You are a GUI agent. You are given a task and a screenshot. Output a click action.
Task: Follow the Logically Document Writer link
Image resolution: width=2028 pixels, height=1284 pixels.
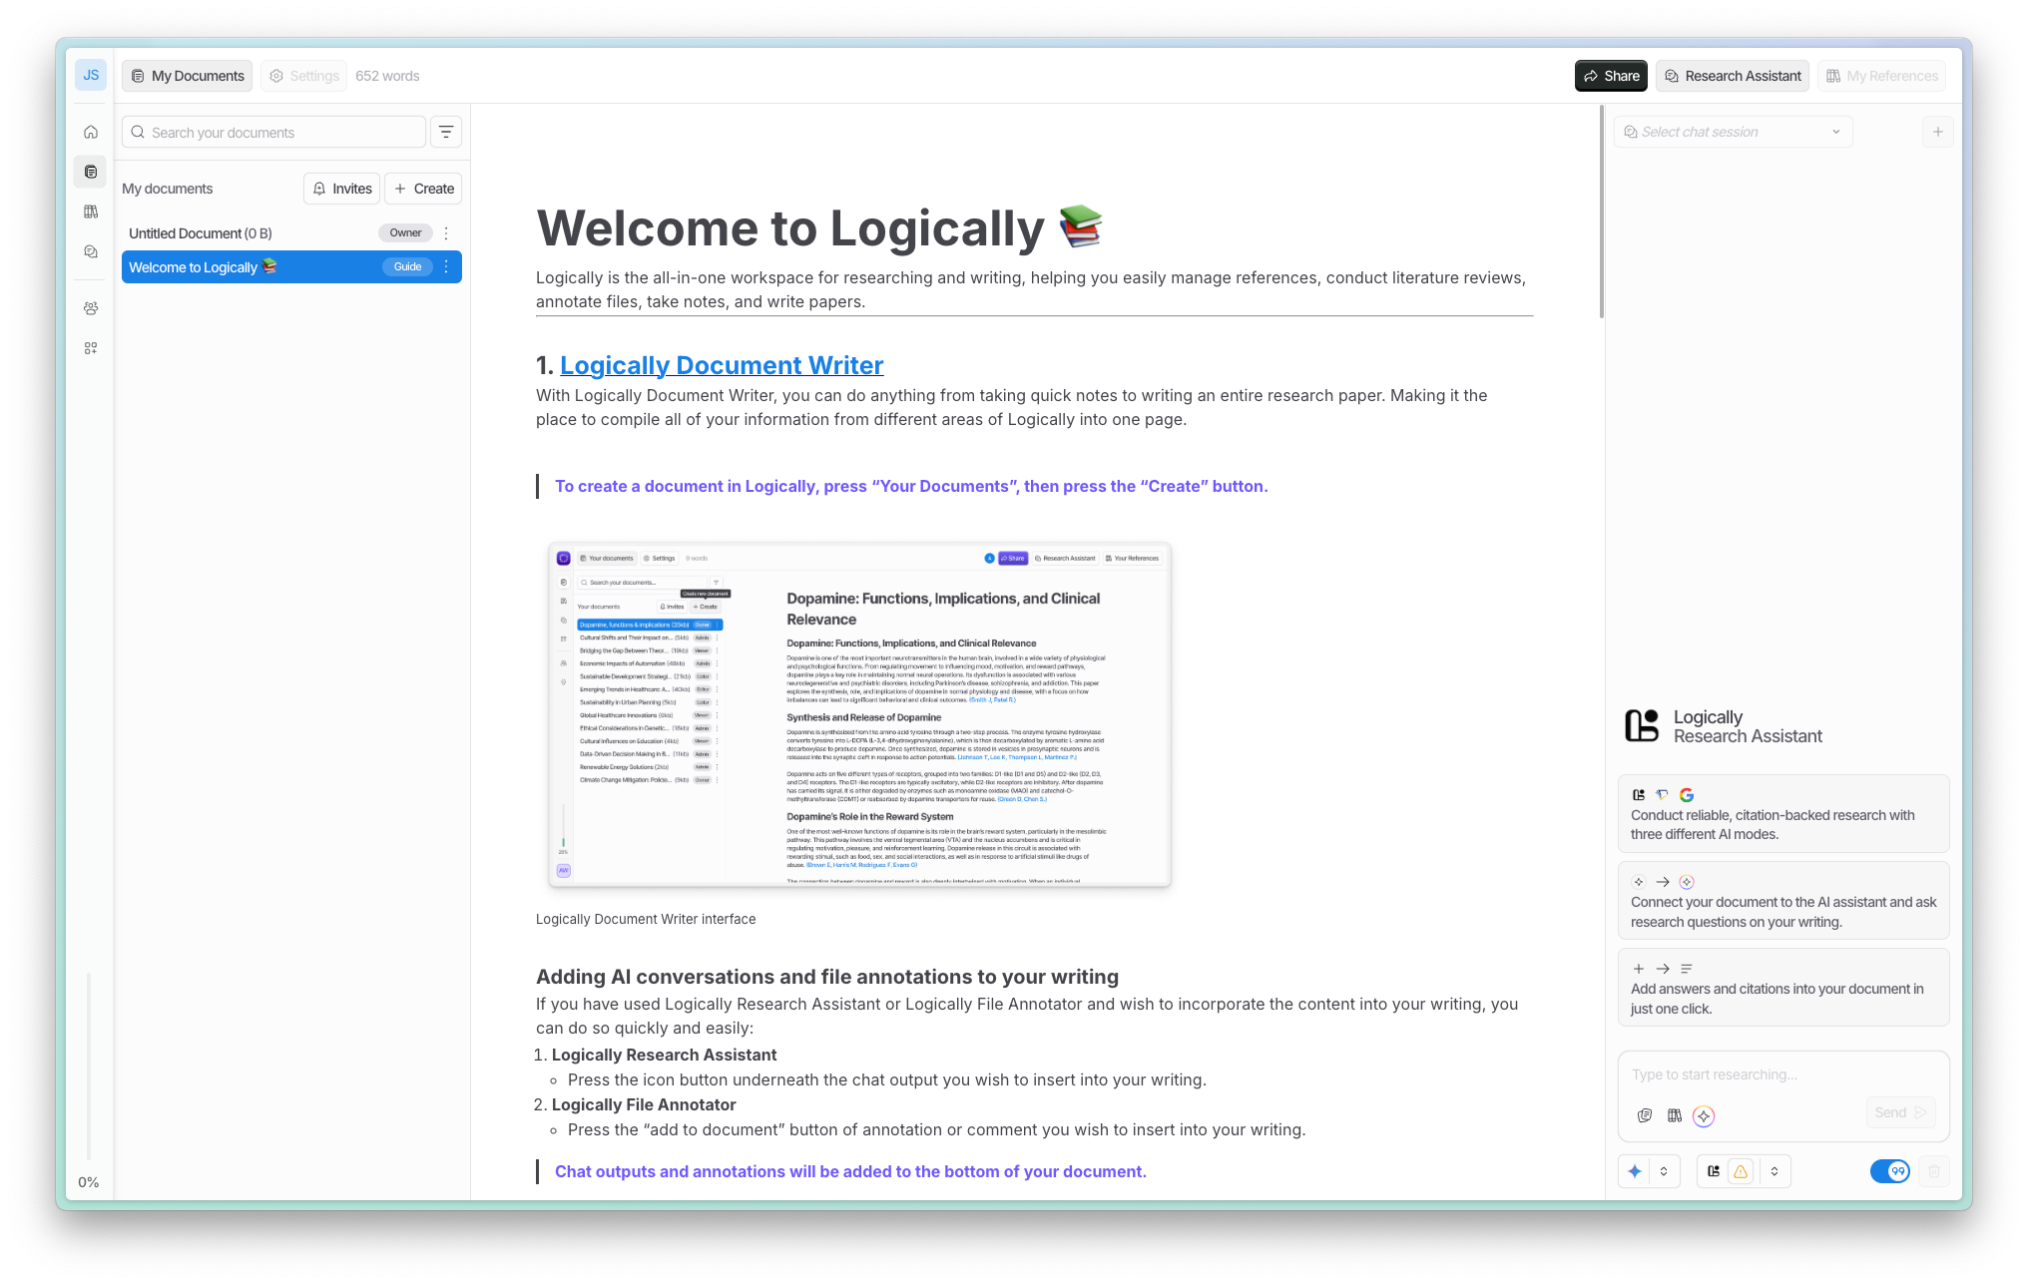click(x=721, y=365)
